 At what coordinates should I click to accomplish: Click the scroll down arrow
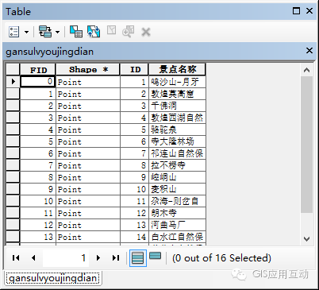point(306,239)
